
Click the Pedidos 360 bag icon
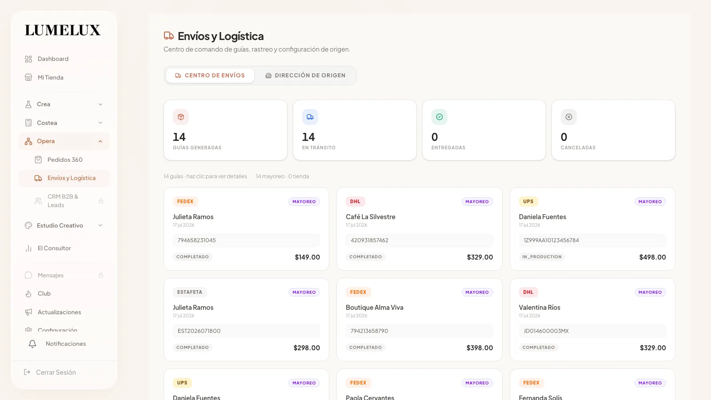click(38, 160)
